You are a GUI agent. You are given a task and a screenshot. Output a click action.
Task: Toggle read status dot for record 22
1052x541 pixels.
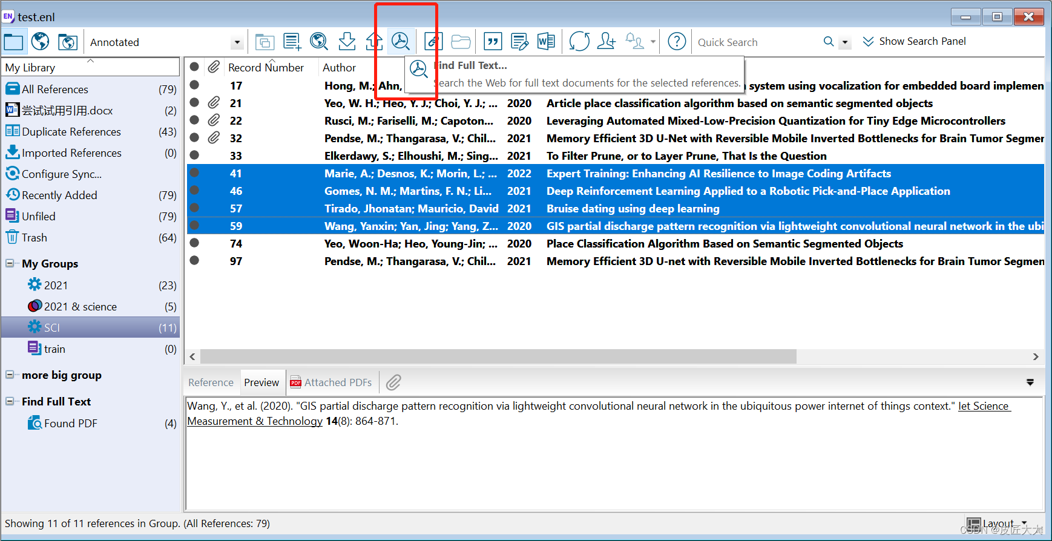194,120
